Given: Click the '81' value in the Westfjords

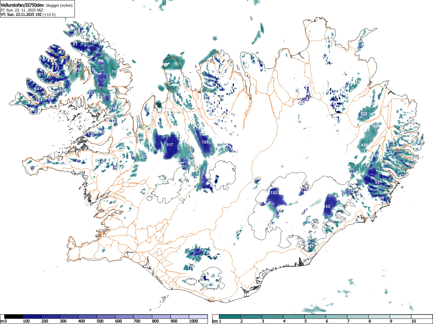Looking at the screenshot, I should (41, 74).
